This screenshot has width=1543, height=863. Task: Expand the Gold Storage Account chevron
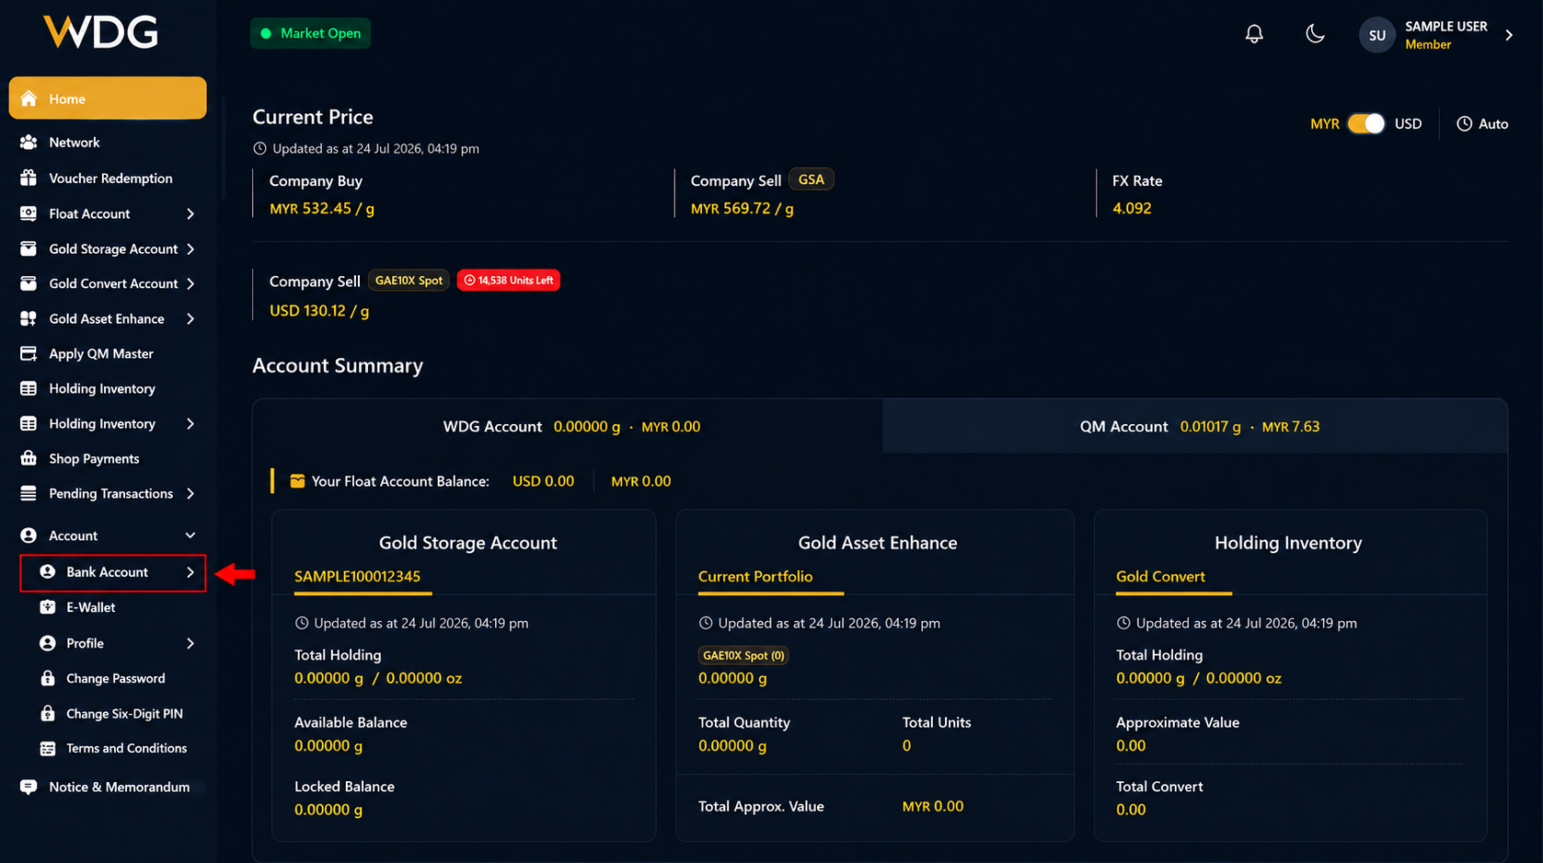click(190, 248)
